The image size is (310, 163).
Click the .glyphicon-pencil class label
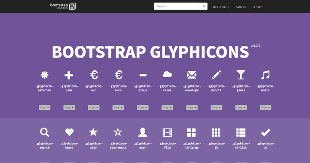(216, 88)
